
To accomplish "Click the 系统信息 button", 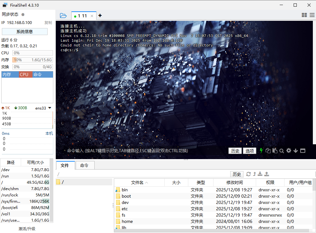I will coord(25,32).
